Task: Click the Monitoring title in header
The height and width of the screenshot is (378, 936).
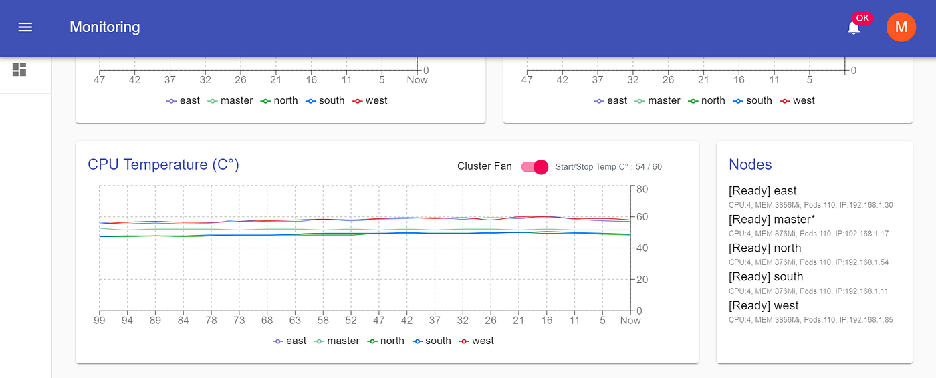Action: click(x=105, y=27)
